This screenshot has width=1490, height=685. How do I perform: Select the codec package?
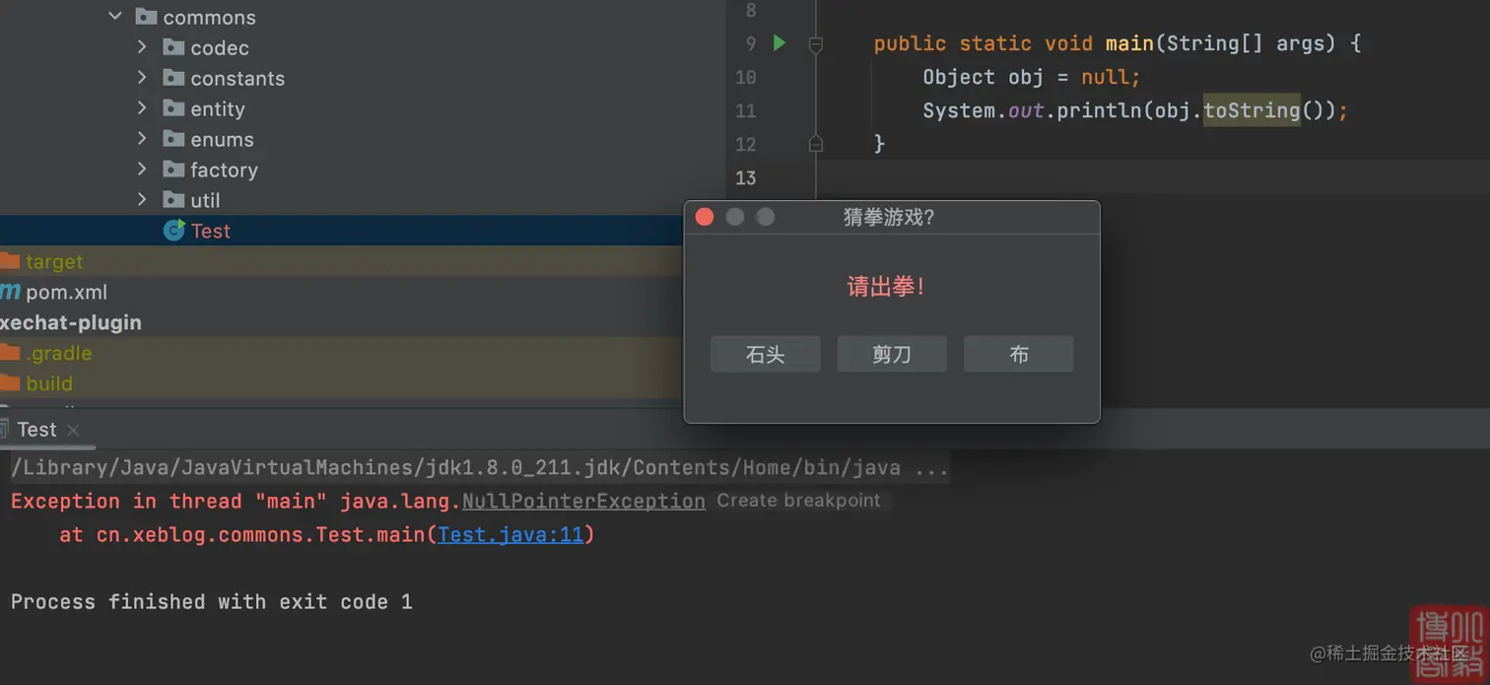pos(219,47)
